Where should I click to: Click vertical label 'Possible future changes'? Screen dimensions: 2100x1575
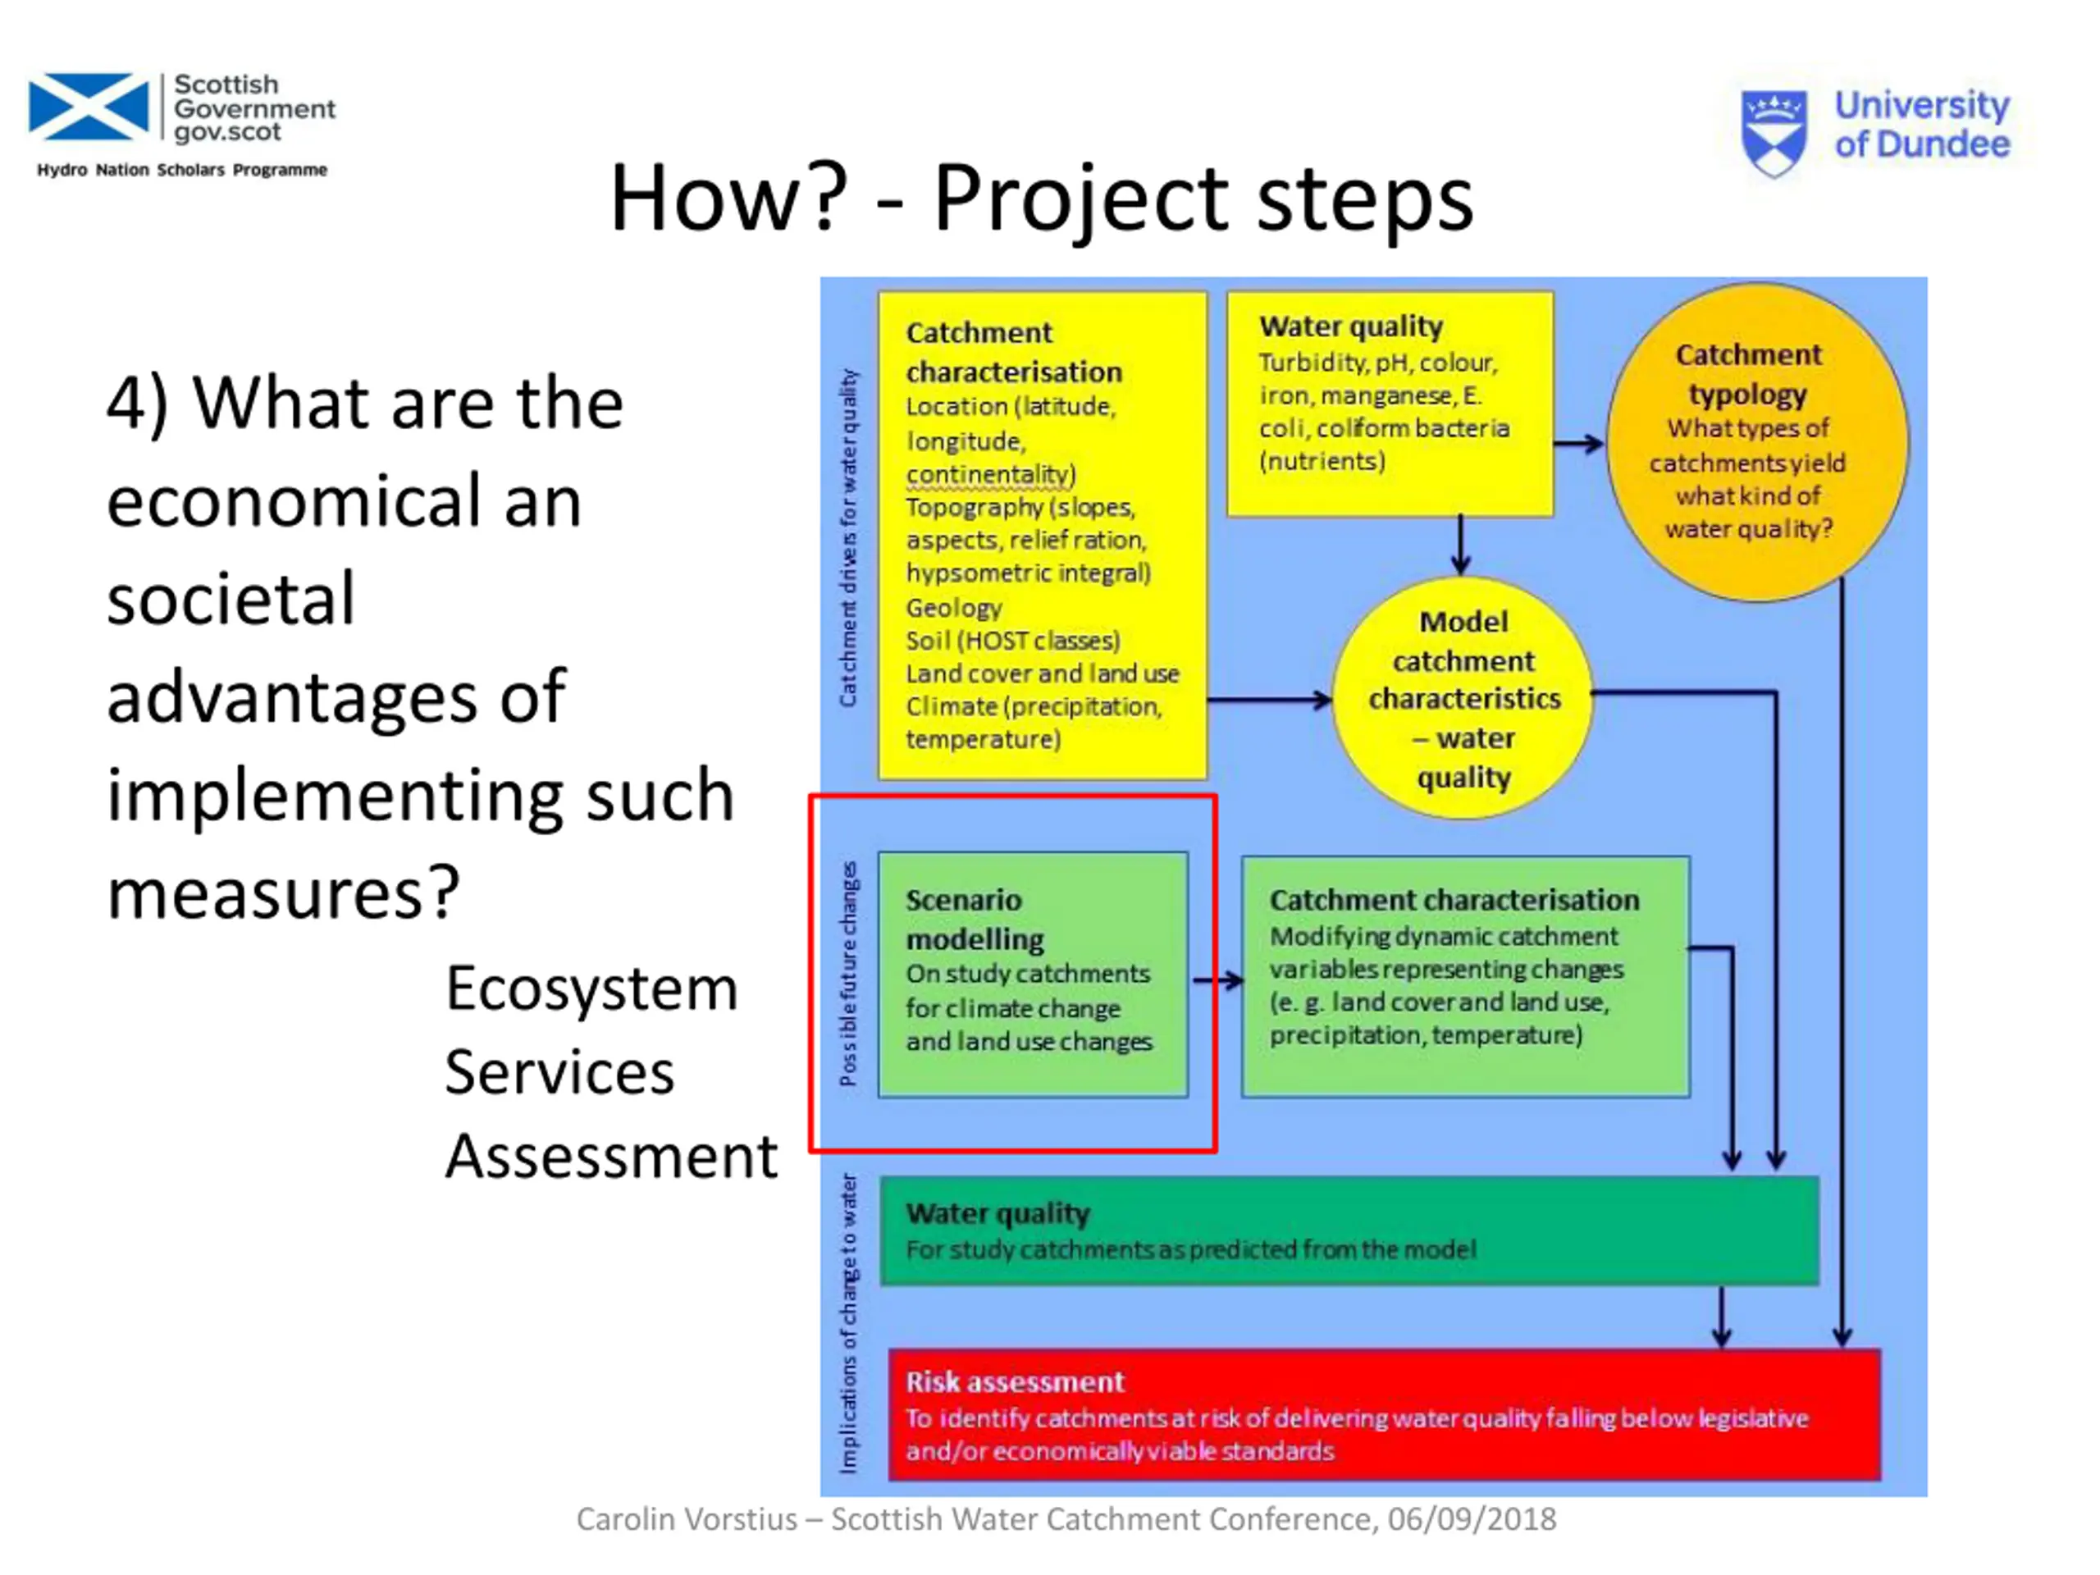(847, 973)
